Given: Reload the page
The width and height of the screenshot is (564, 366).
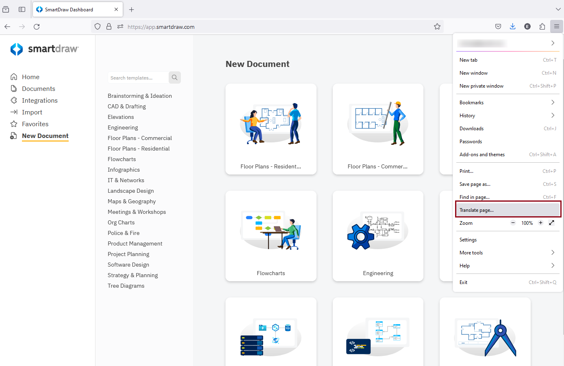Looking at the screenshot, I should pyautogui.click(x=37, y=27).
